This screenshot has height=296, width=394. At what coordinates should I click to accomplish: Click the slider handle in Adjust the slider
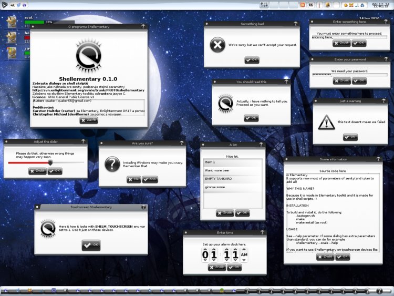[x=50, y=162]
